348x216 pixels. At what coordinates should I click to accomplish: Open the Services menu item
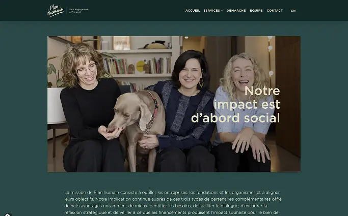click(211, 10)
